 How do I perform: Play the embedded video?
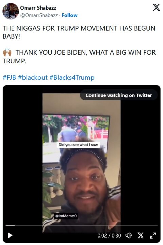(10, 235)
